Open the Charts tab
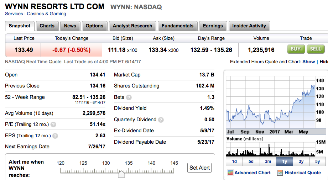The image size is (328, 180). (x=47, y=26)
